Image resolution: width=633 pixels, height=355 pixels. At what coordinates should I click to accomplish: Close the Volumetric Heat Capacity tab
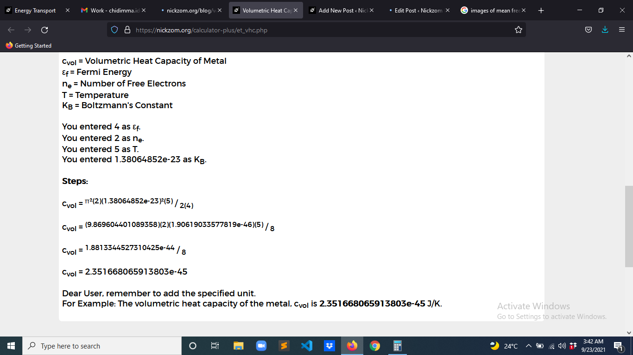click(296, 10)
